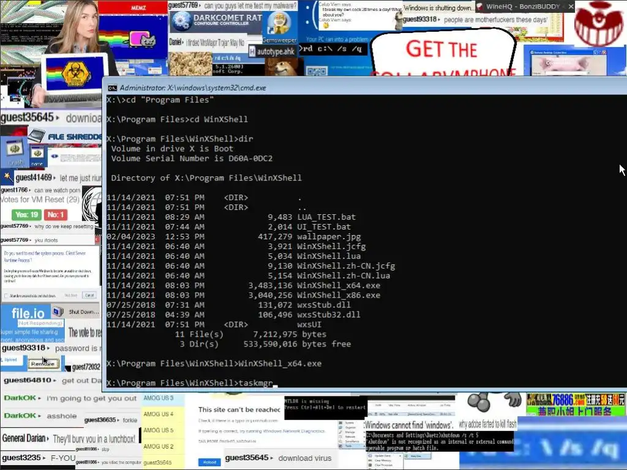Click the Upload link on file.io
Screen dimensions: 627x470
click(10, 360)
